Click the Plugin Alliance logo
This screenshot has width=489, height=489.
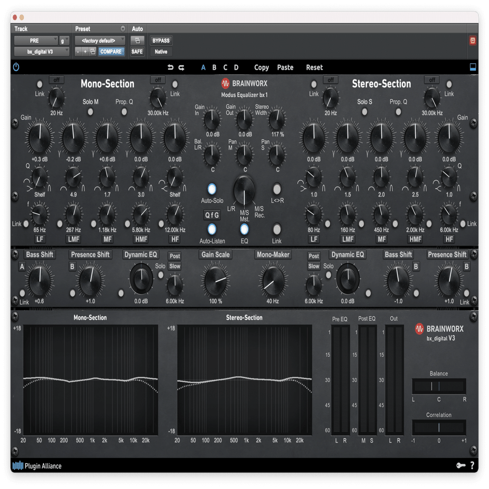point(37,466)
